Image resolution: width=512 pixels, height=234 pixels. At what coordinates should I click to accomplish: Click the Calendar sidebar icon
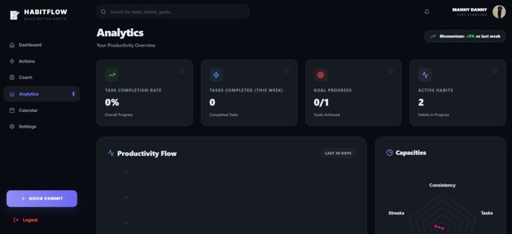[x=12, y=111]
